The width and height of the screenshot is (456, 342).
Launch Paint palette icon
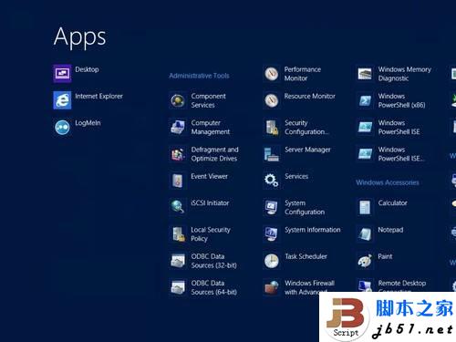[x=365, y=261]
